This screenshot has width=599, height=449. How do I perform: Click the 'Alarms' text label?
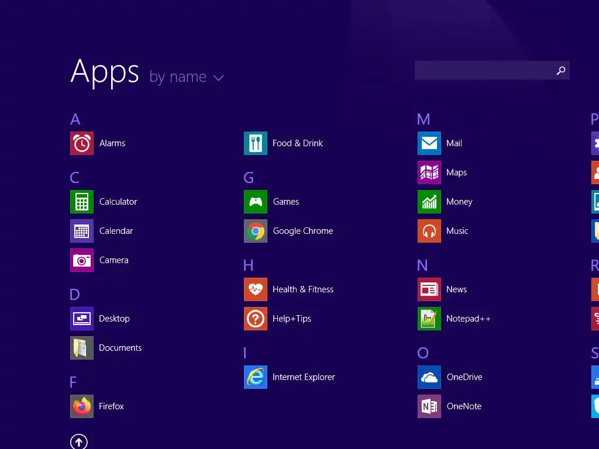click(x=112, y=143)
